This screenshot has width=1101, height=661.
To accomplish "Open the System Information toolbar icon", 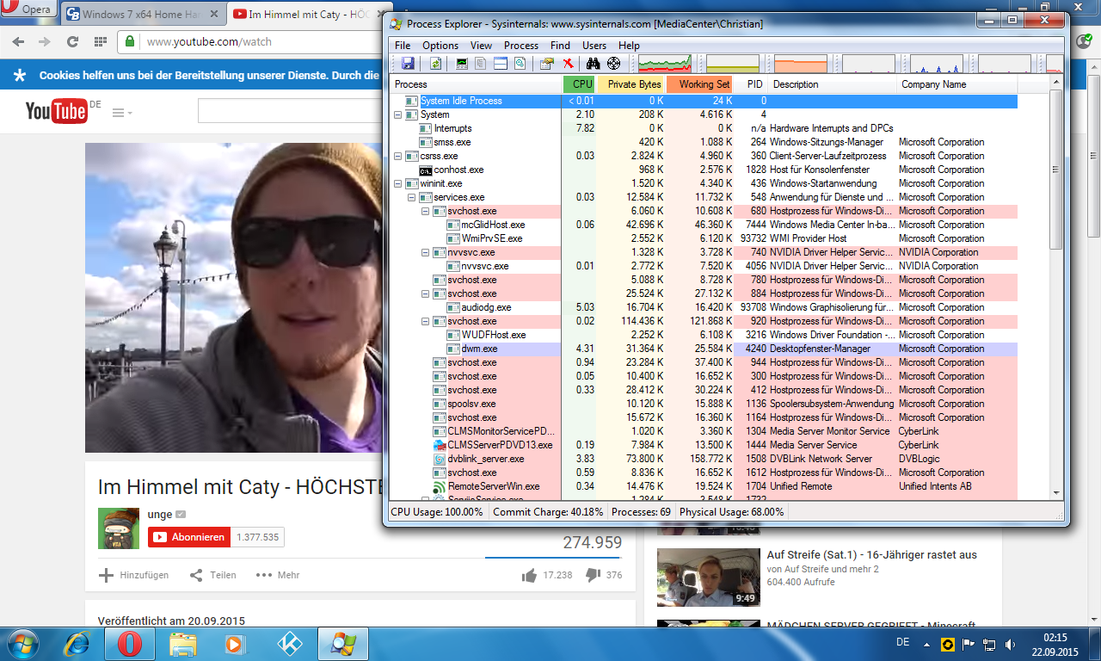I will (x=462, y=64).
